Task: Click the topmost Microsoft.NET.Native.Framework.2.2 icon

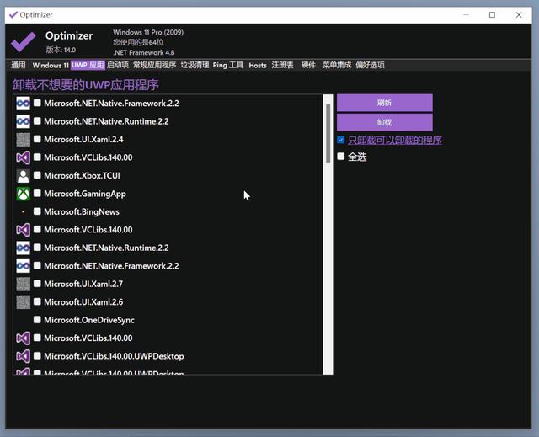Action: [x=24, y=104]
